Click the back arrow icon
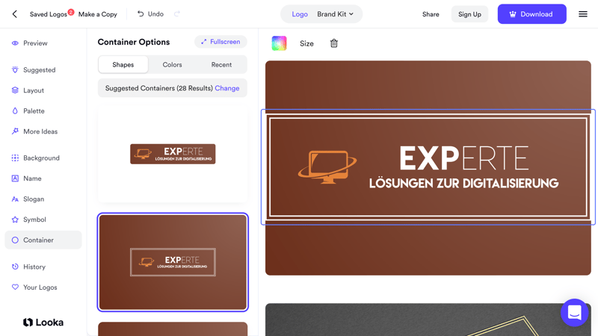598x336 pixels. click(x=14, y=14)
